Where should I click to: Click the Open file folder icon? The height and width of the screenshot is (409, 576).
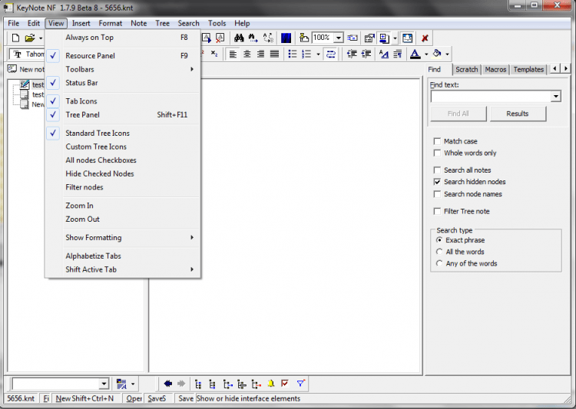pos(29,38)
